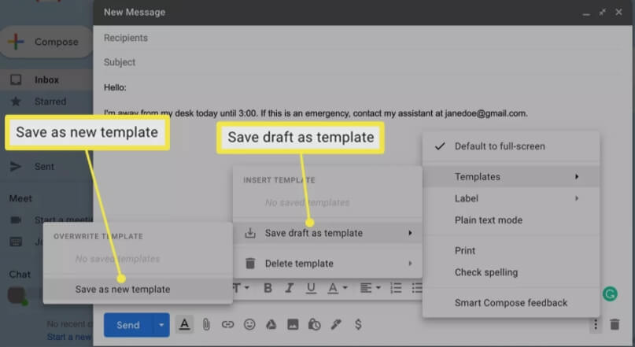Viewport: 635px width, 347px height.
Task: Open the send options dropdown arrow
Action: [161, 325]
